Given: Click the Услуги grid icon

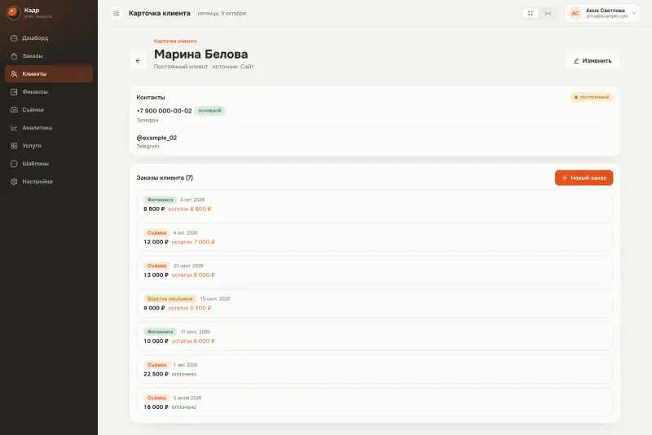Looking at the screenshot, I should tap(14, 146).
